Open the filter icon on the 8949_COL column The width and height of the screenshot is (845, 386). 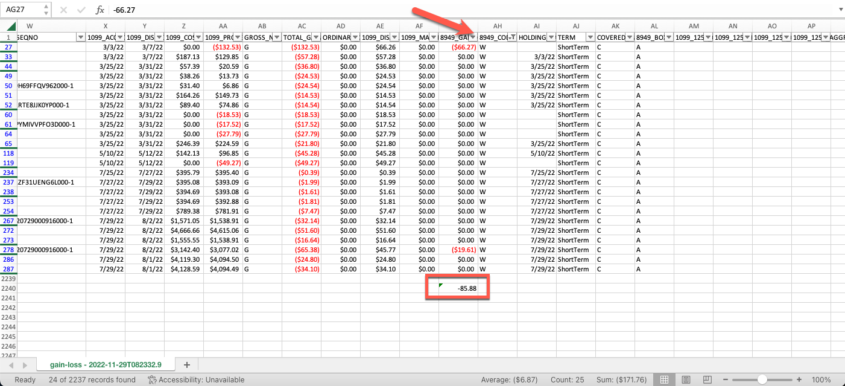513,36
